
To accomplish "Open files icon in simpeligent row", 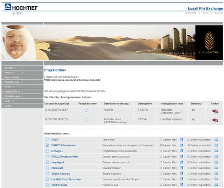I will pyautogui.click(x=182, y=162).
